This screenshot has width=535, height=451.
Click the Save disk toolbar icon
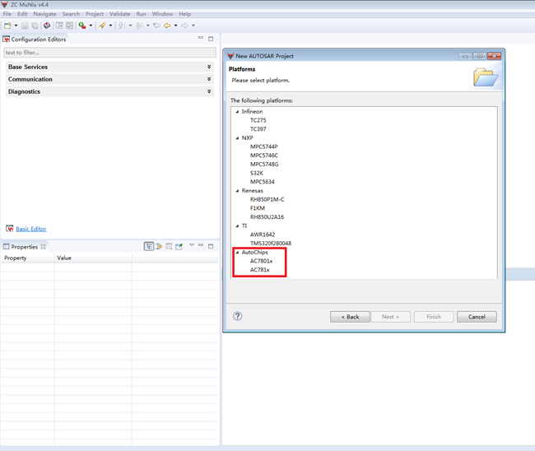click(x=25, y=26)
